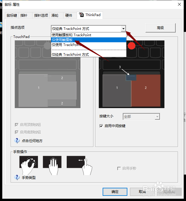
Task: Toggle 启用中间按键 checkbox
Action: (101, 126)
